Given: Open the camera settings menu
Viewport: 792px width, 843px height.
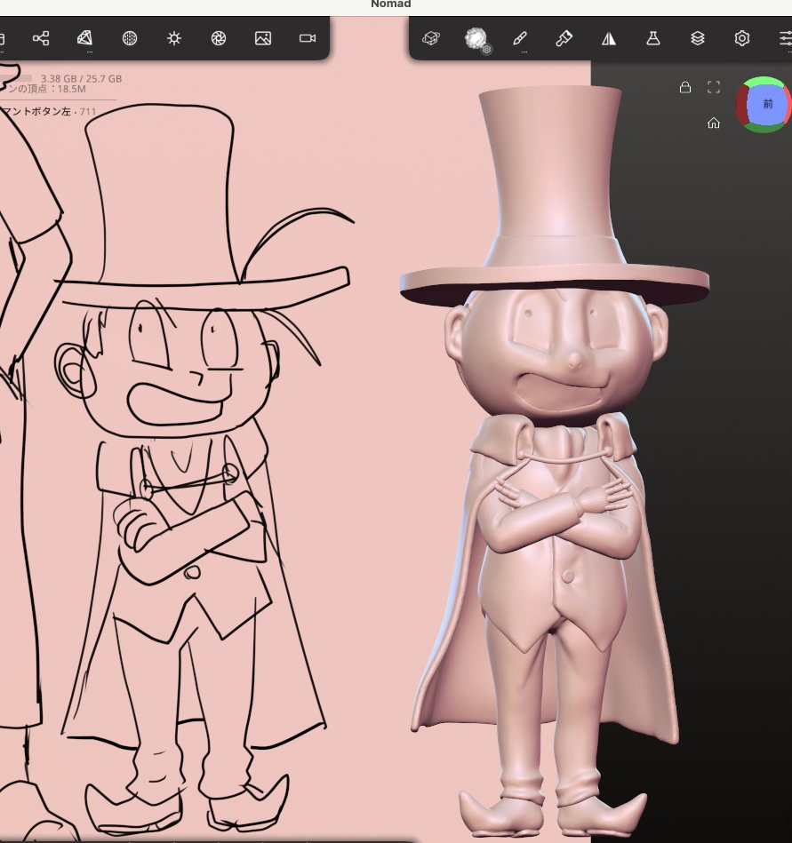Looking at the screenshot, I should 308,38.
